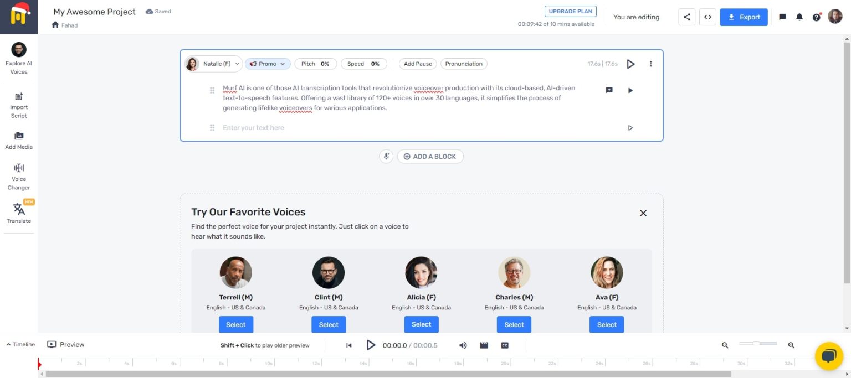The width and height of the screenshot is (851, 378).
Task: Select the Terrell (M) voice
Action: 235,324
